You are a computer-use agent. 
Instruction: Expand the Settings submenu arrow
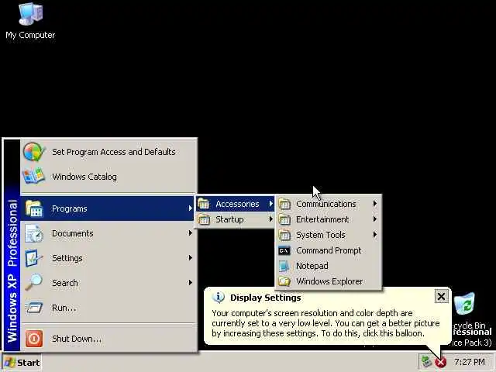point(190,258)
